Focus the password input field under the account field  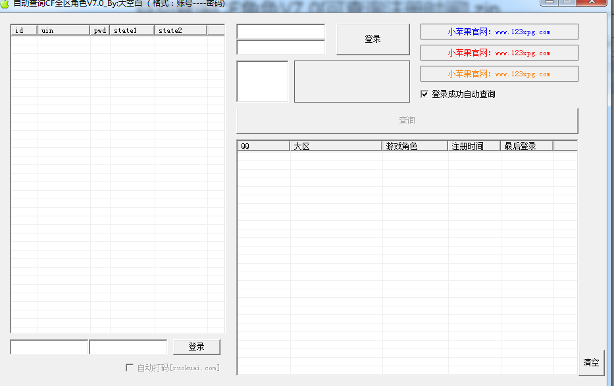coord(281,47)
